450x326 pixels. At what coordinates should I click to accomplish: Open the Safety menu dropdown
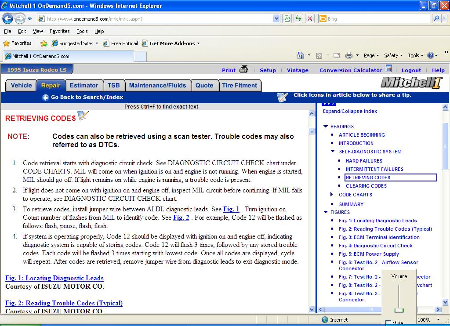pos(393,55)
